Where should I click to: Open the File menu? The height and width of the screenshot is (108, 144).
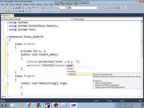click(2, 4)
